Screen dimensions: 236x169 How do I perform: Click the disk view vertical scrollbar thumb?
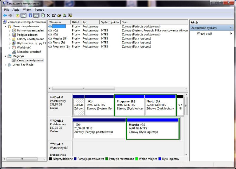click(x=186, y=106)
